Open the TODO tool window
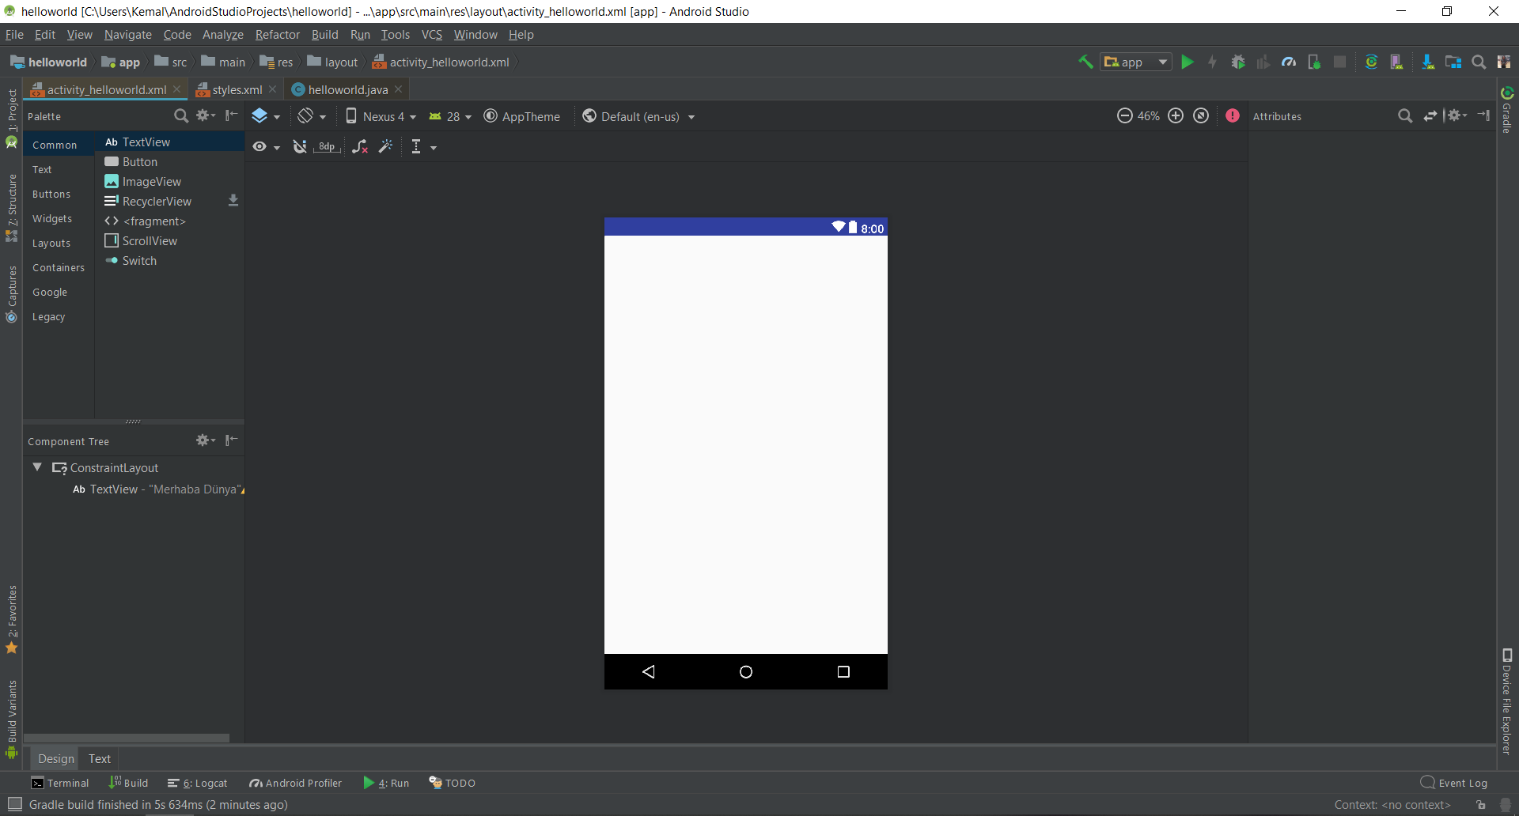The height and width of the screenshot is (816, 1519). click(452, 783)
